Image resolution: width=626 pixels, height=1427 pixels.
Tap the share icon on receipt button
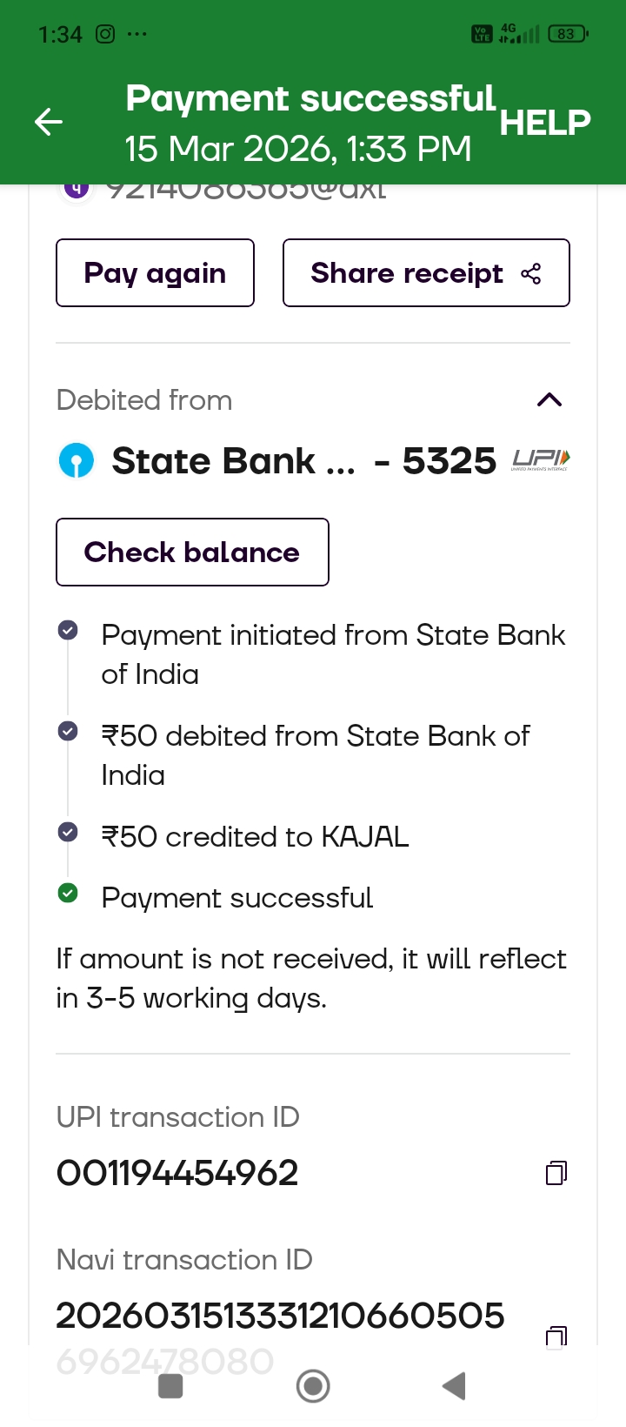click(x=531, y=274)
